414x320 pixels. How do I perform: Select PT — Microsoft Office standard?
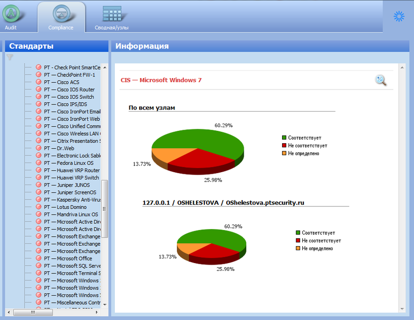(x=68, y=258)
